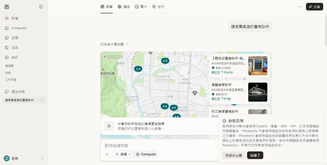The image size is (327, 165).
Task: Switch to the 圖片 tab
Action: [x=141, y=7]
